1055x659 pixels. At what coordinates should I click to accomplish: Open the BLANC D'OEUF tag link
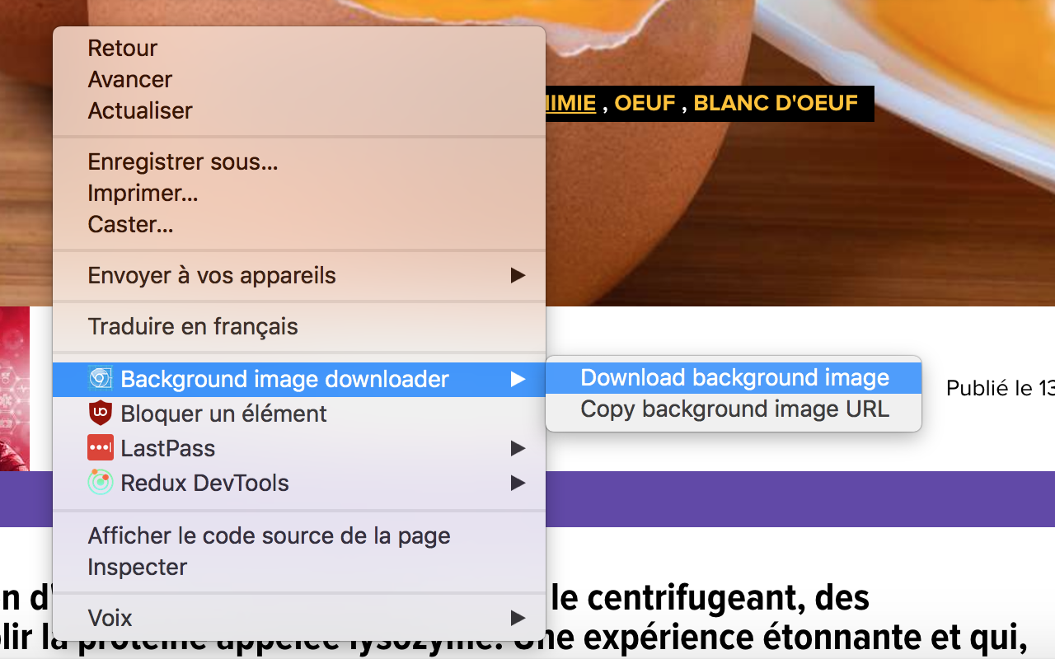pyautogui.click(x=775, y=103)
